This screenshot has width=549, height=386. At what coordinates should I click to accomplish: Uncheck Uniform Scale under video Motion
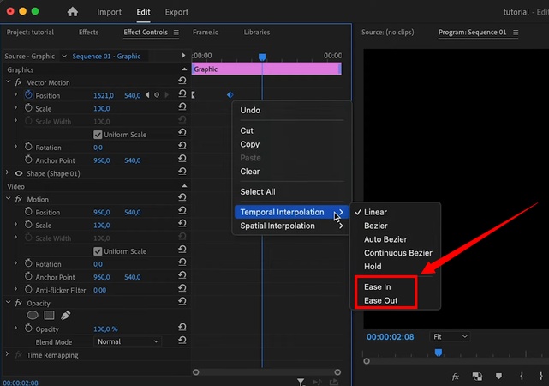(x=98, y=251)
